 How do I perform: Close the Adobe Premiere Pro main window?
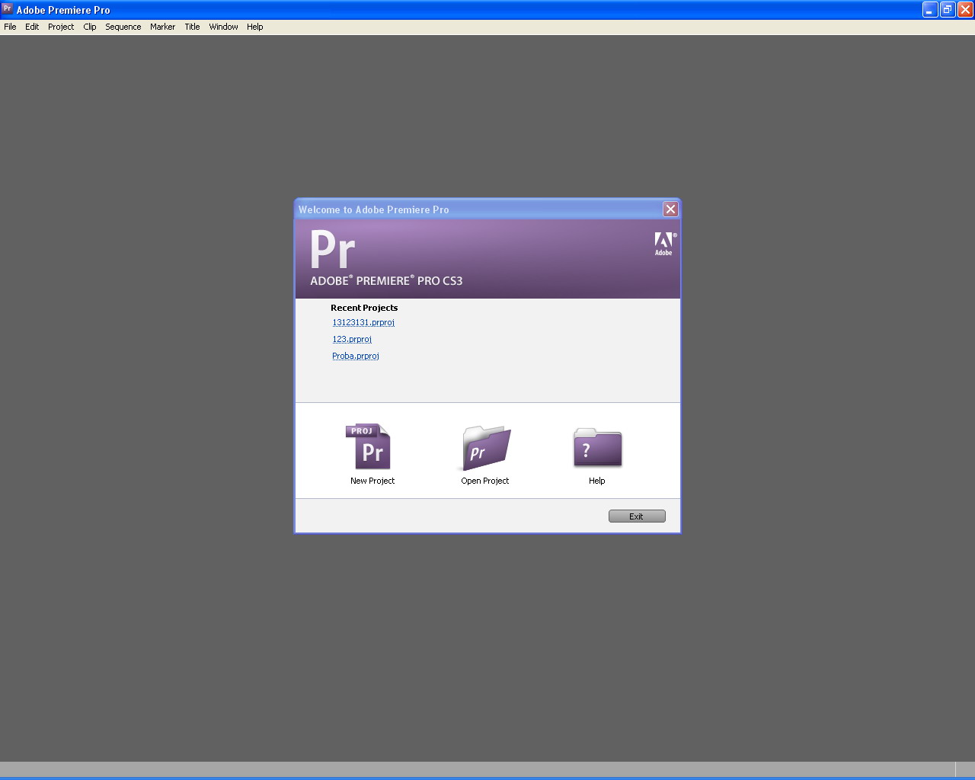(x=965, y=10)
